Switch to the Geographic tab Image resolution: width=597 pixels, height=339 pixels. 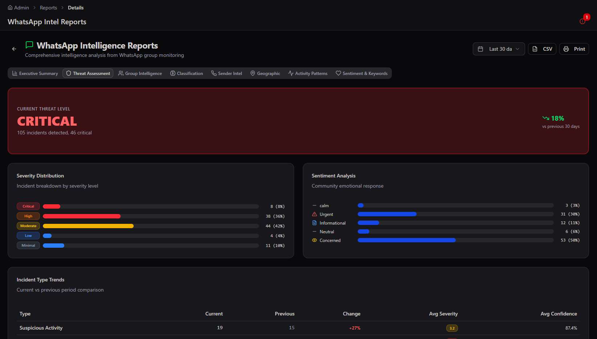coord(265,73)
